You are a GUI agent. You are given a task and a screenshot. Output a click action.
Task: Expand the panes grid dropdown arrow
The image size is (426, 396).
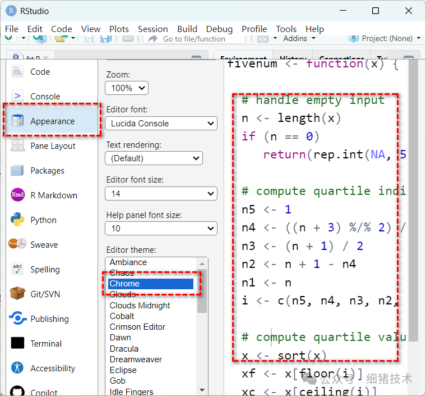[x=275, y=38]
